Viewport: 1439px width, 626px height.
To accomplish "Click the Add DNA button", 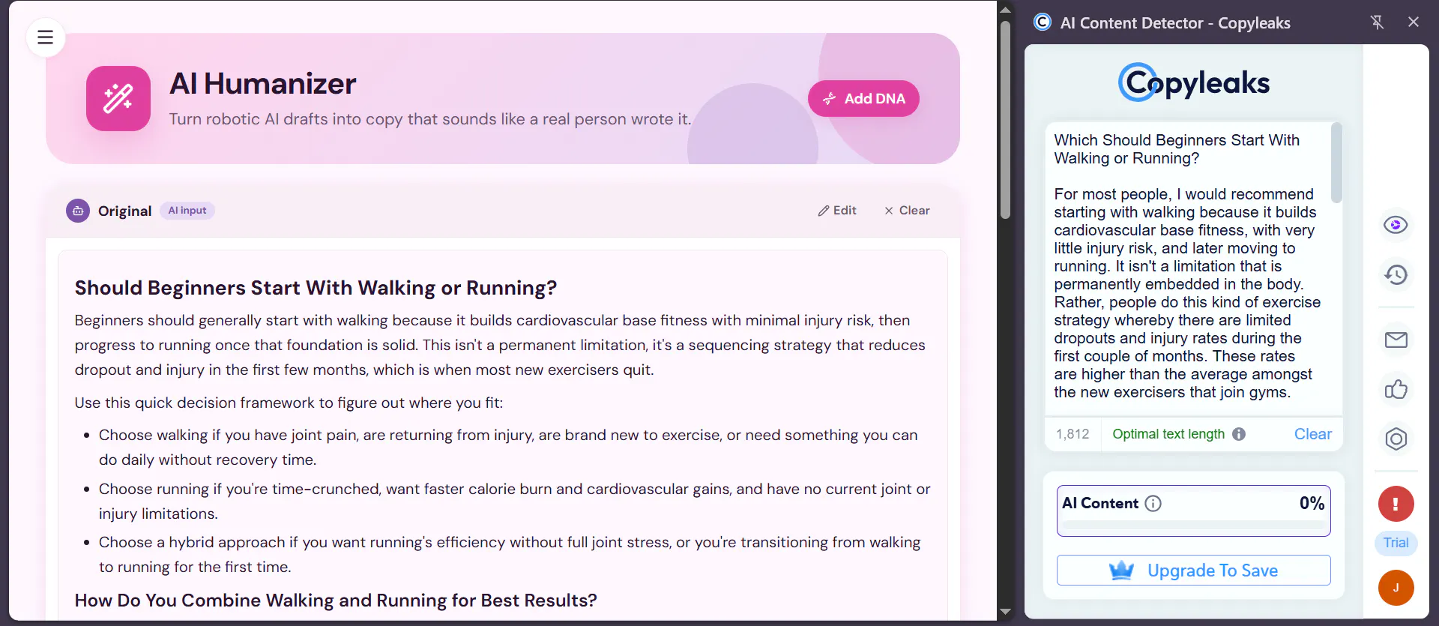I will 863,98.
